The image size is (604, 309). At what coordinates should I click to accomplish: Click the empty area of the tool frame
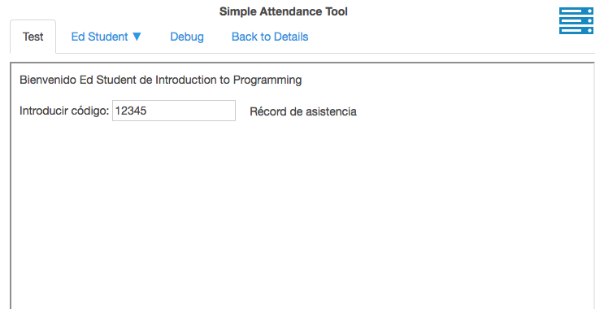(x=302, y=215)
